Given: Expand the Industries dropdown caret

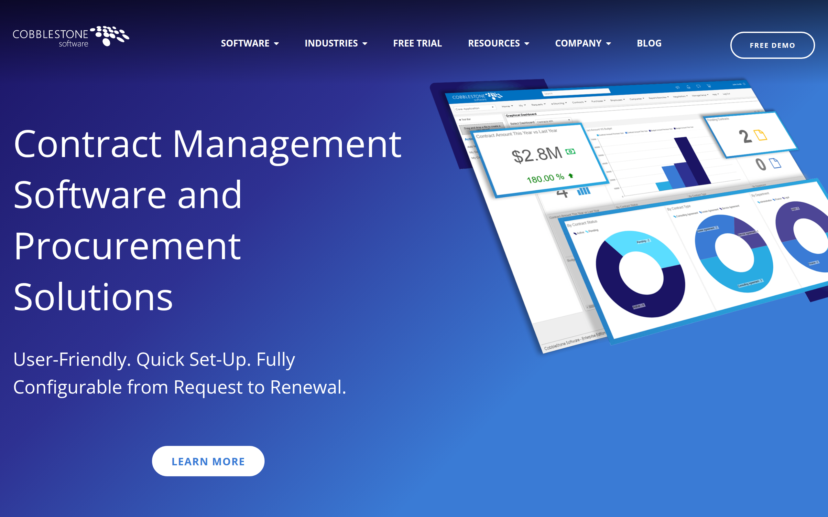Looking at the screenshot, I should [365, 44].
